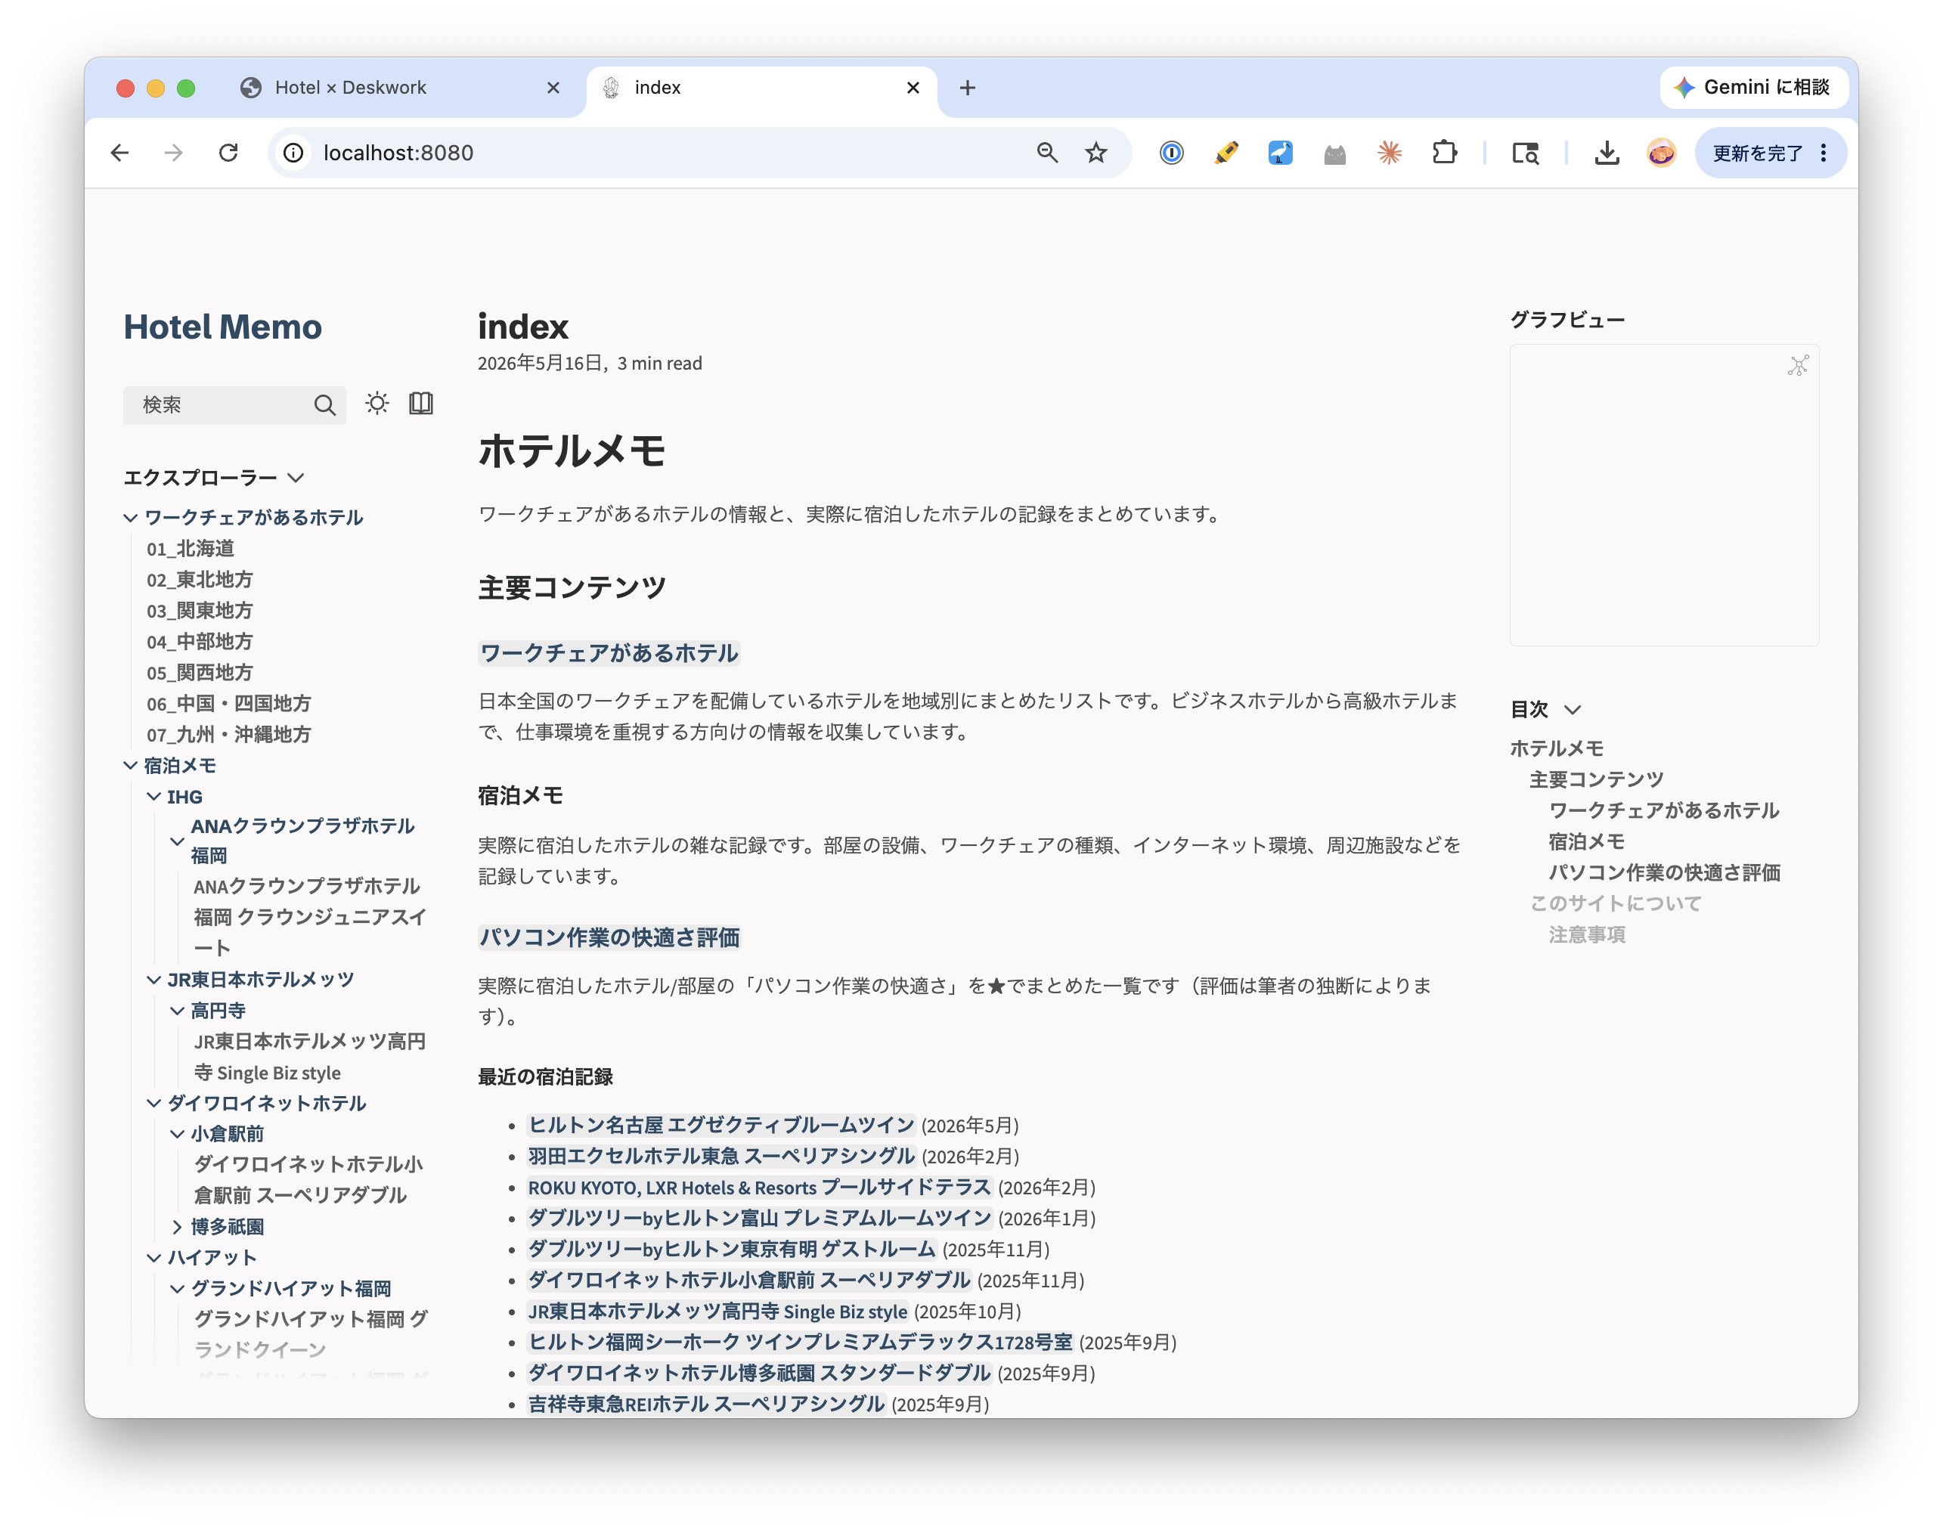The image size is (1943, 1530).
Task: Click the browser forward arrow
Action: click(174, 153)
